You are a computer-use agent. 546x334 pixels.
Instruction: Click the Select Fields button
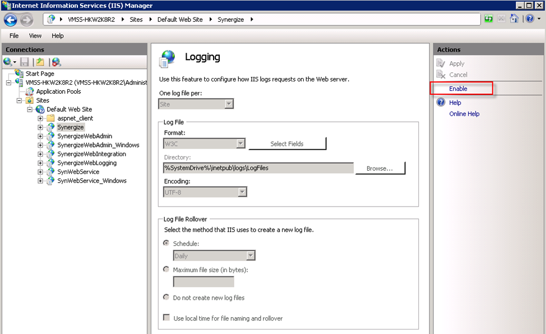pos(287,144)
